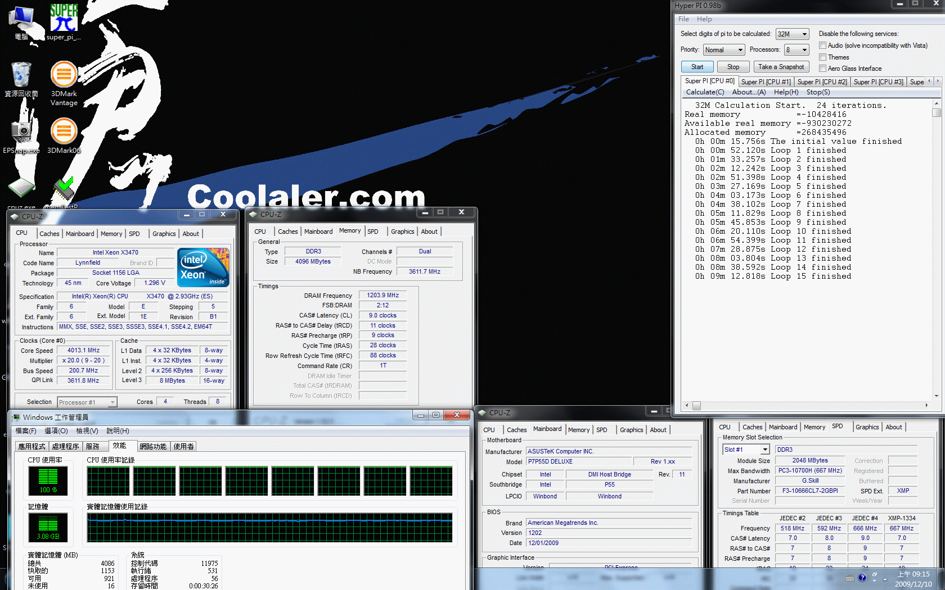Image resolution: width=945 pixels, height=590 pixels.
Task: Click the left tab-scroll arrow in Hyper PI
Action: click(x=929, y=81)
